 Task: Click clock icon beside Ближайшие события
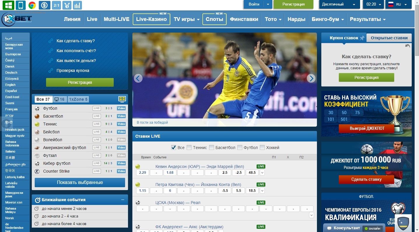(x=38, y=200)
